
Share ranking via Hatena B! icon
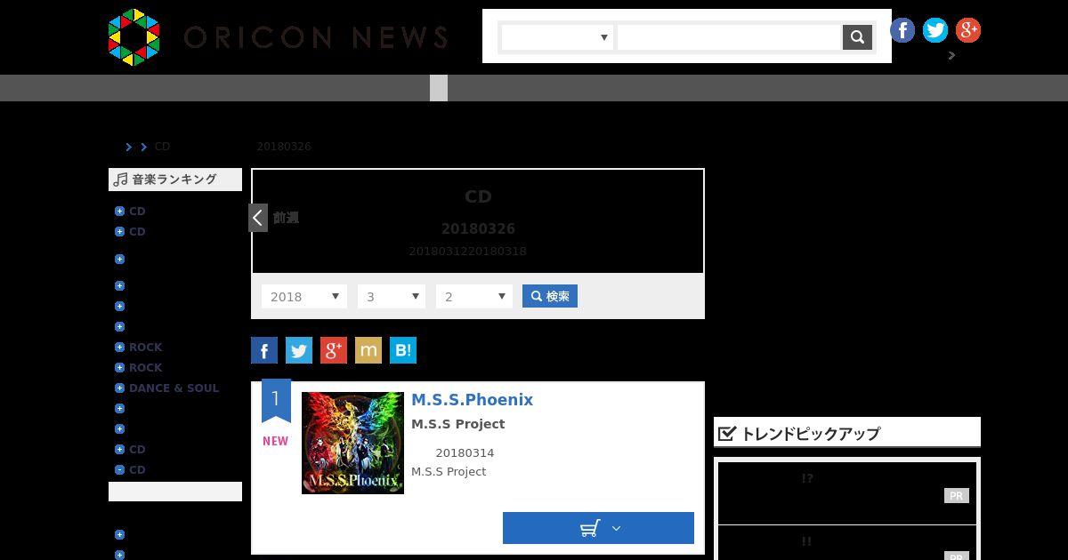[403, 350]
